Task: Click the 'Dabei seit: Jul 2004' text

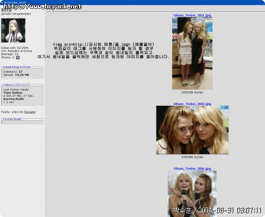Action: tap(15, 48)
